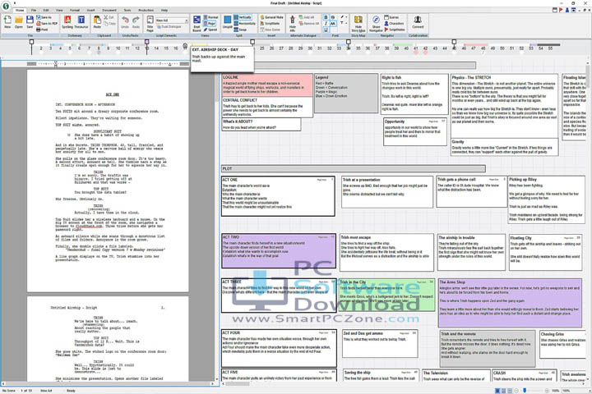The height and width of the screenshot is (394, 592).
Task: Click the PLOT structure header bar
Action: (354, 168)
